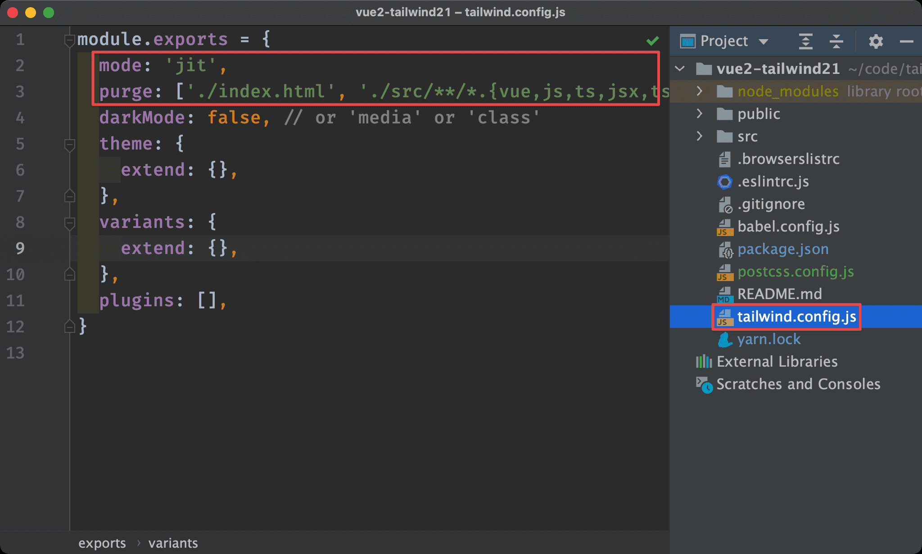This screenshot has width=922, height=554.
Task: Click the 'plugins' property name
Action: pyautogui.click(x=136, y=301)
